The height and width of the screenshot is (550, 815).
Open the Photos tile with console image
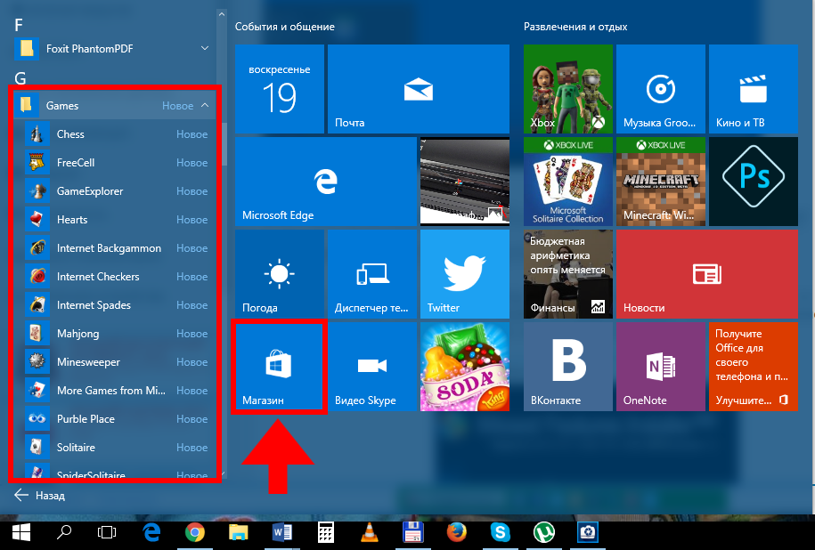point(465,182)
